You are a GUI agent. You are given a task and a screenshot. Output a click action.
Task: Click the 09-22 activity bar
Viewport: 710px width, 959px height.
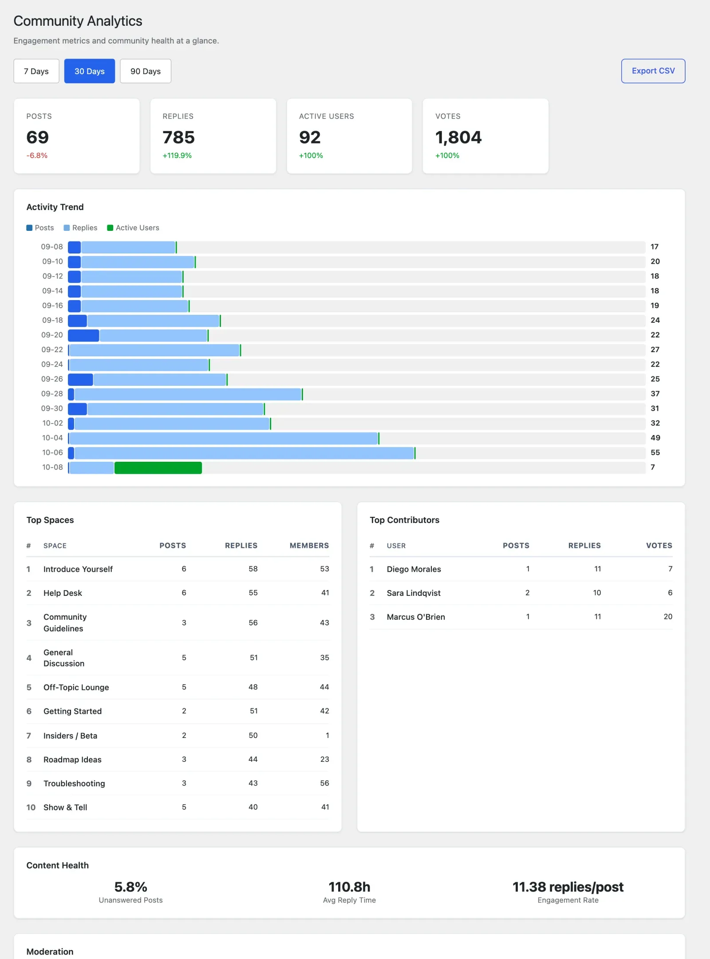click(357, 350)
